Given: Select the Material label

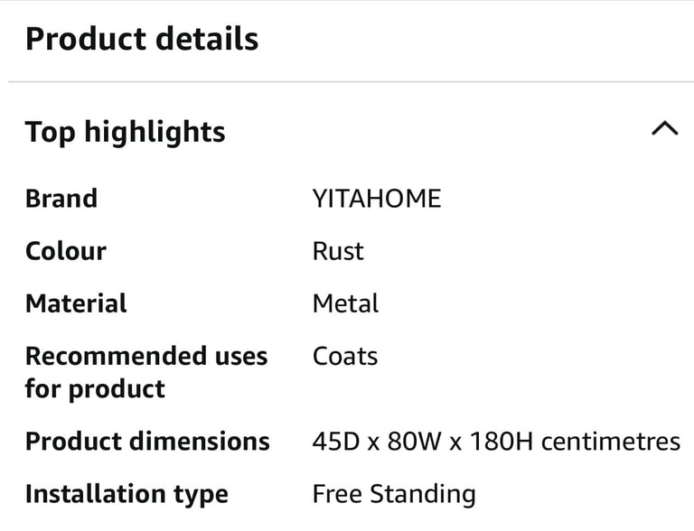Looking at the screenshot, I should (76, 303).
